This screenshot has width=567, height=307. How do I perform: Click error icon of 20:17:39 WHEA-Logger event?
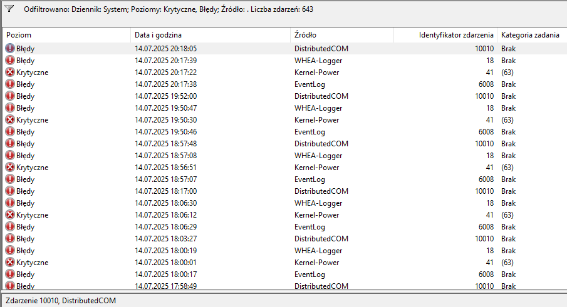[10, 60]
